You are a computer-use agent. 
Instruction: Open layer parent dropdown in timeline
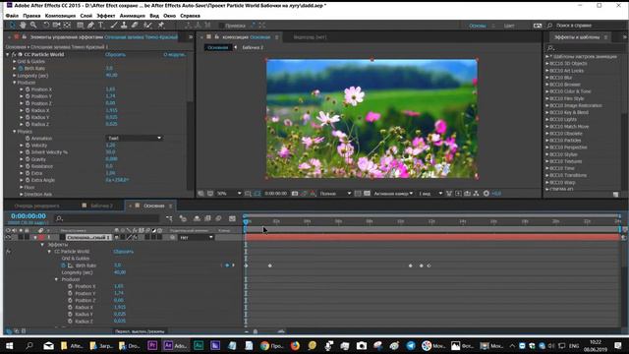tap(197, 238)
